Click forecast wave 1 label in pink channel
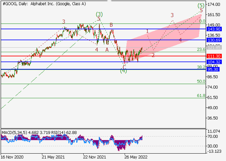This screenshot has height=161, width=226. point(148,31)
